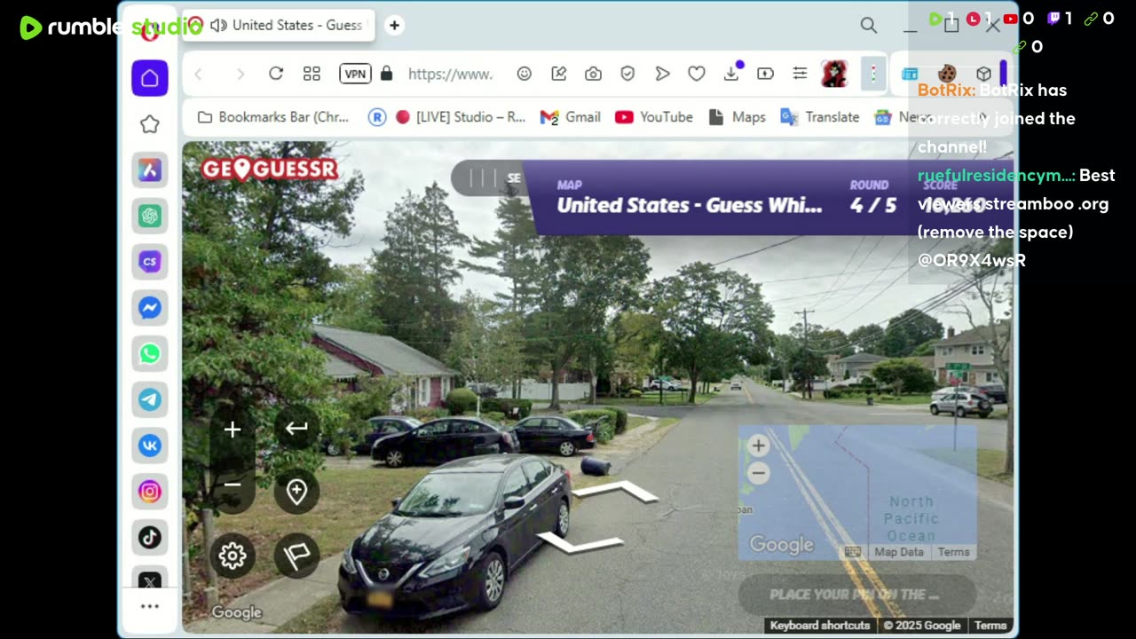Open the tab islands grid icon

click(x=312, y=74)
